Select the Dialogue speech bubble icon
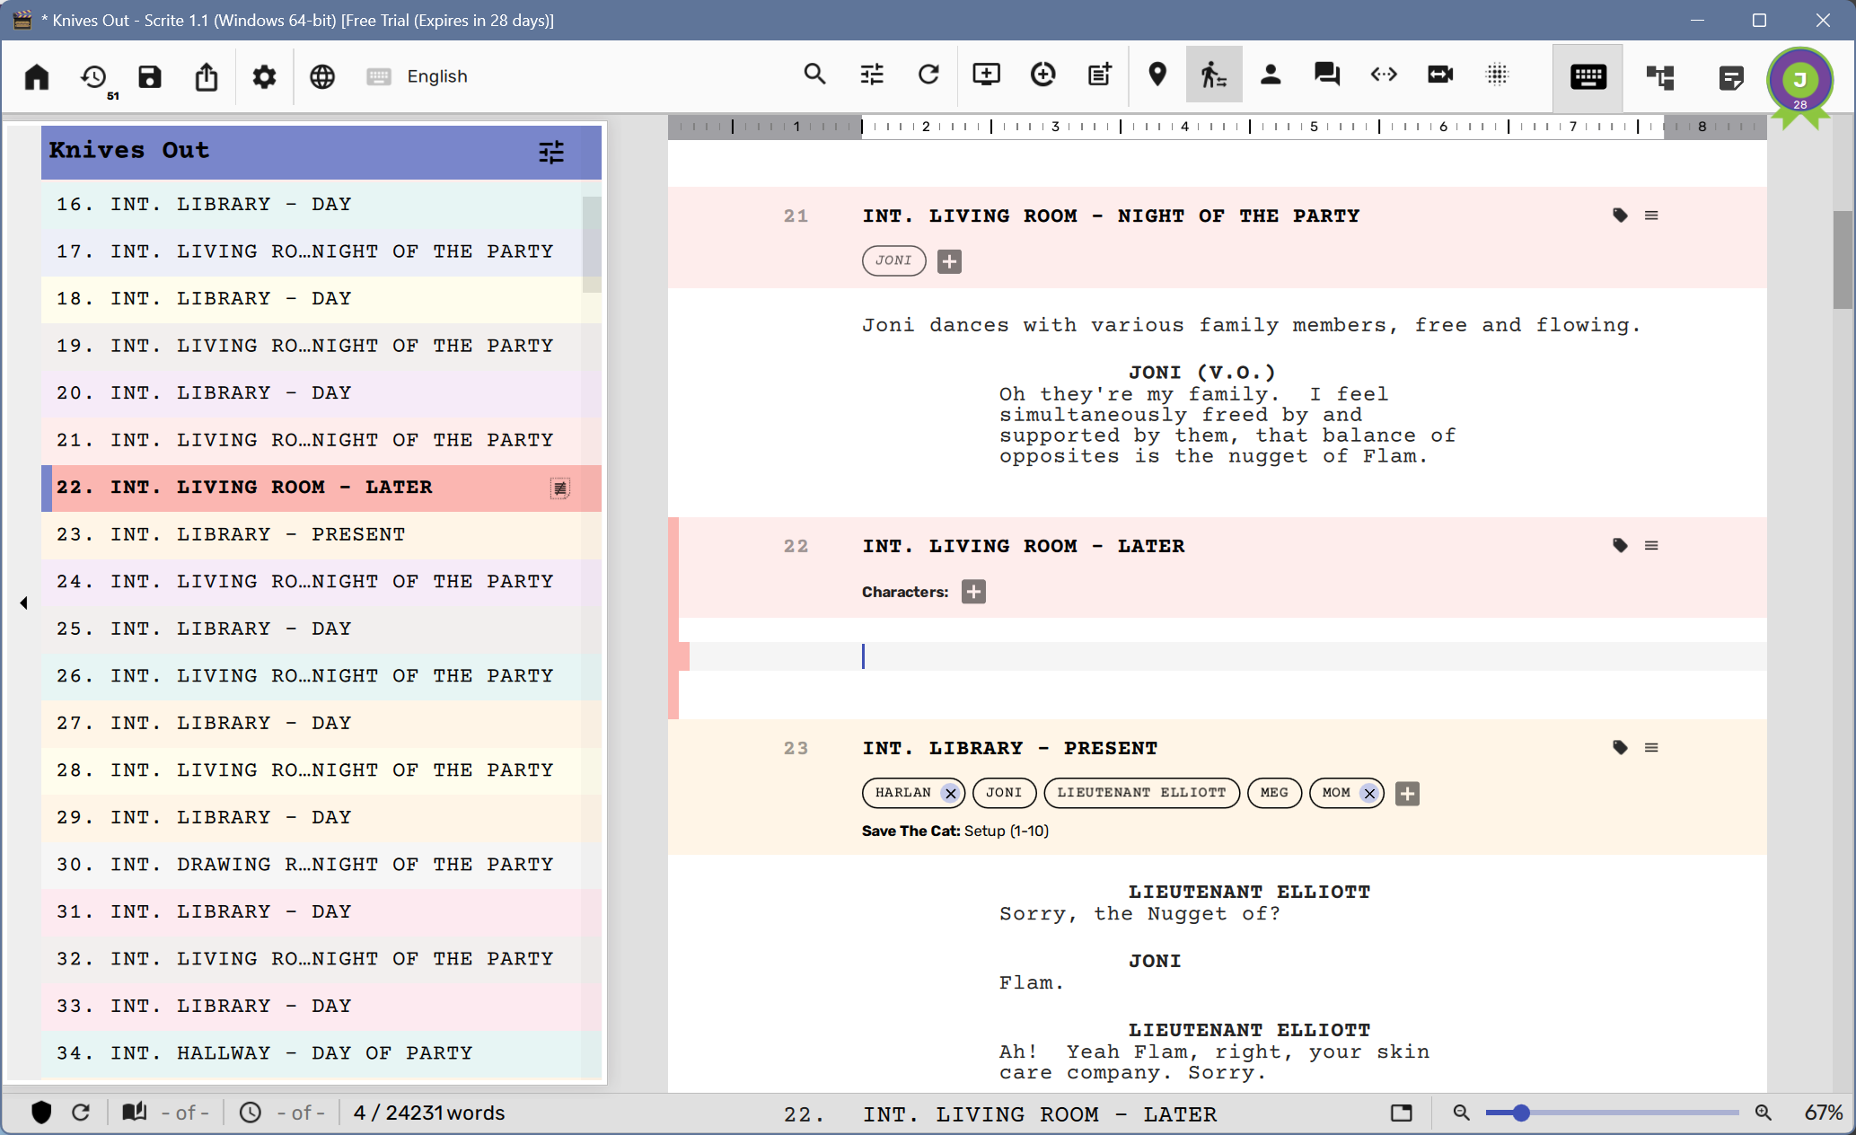1856x1135 pixels. coord(1326,75)
